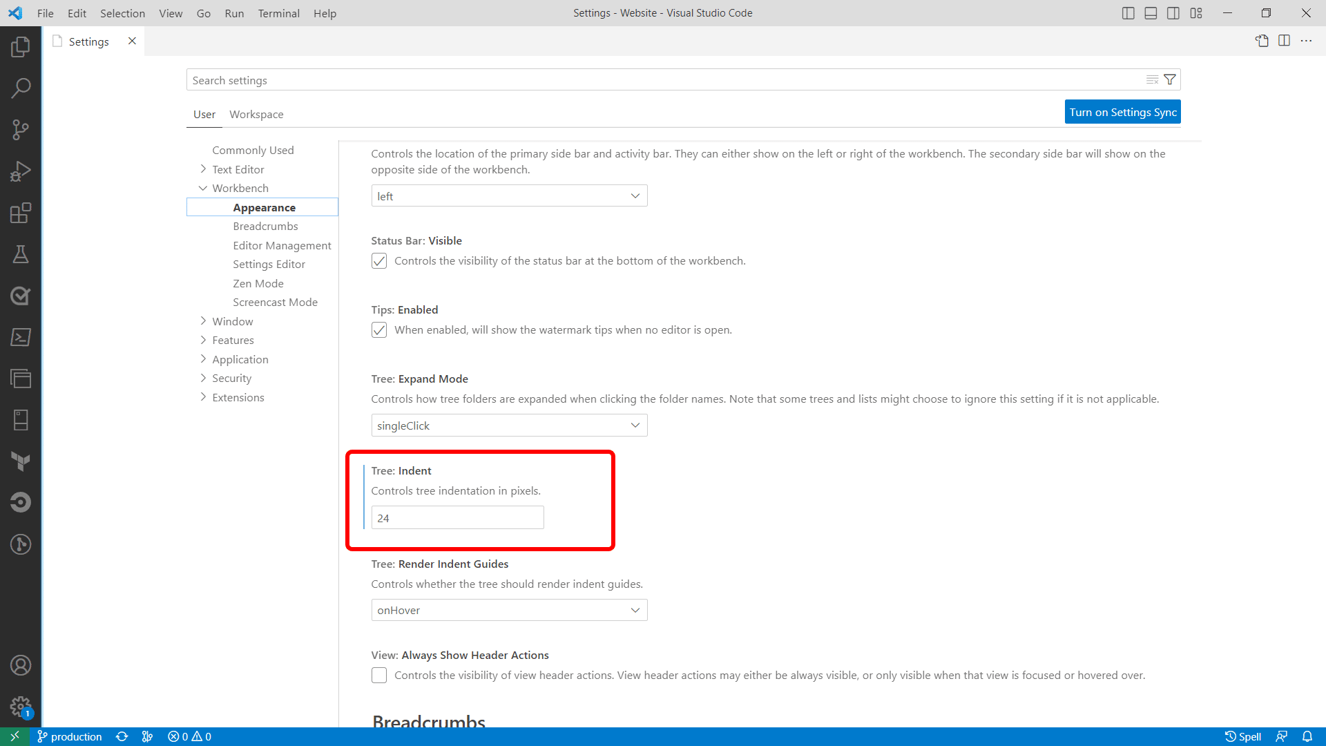Expand the Security settings section

pyautogui.click(x=203, y=378)
